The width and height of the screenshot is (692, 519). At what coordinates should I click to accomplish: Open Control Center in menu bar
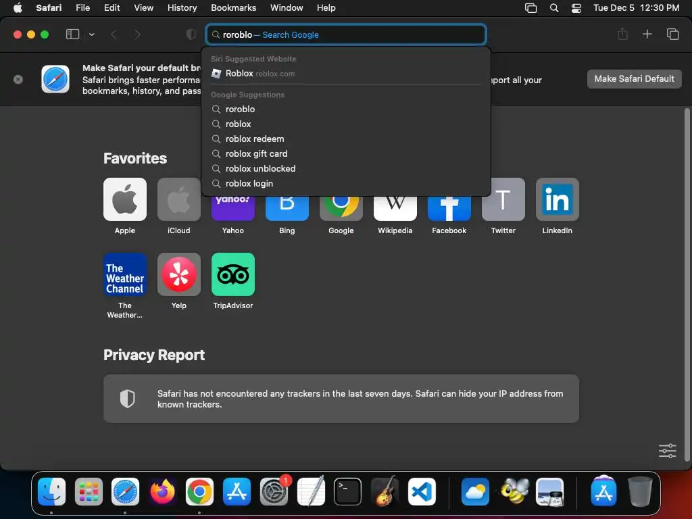point(576,7)
